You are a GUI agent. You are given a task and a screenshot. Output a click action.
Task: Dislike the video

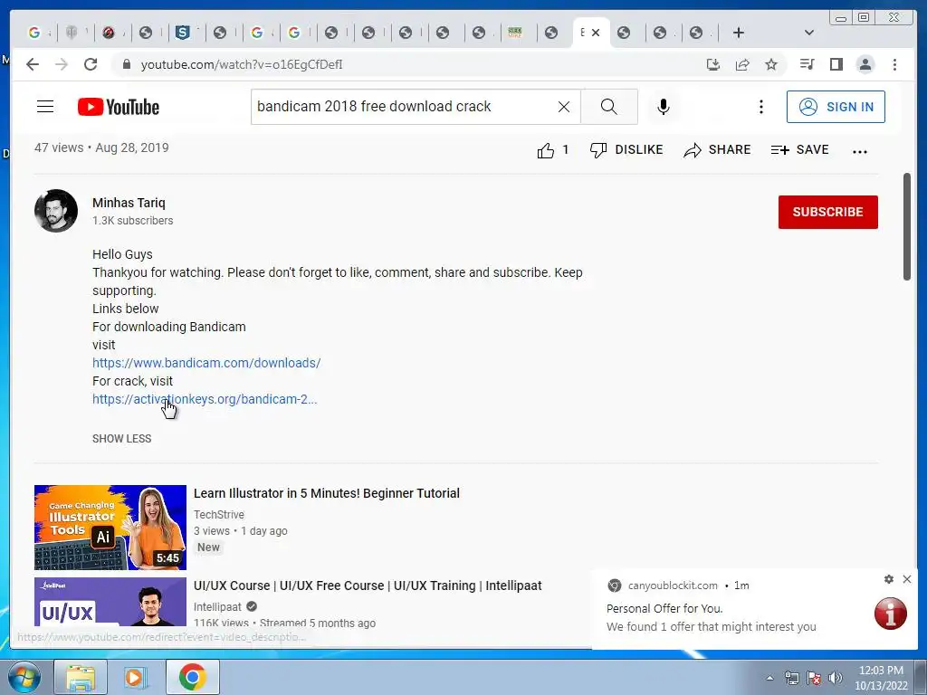coord(626,150)
